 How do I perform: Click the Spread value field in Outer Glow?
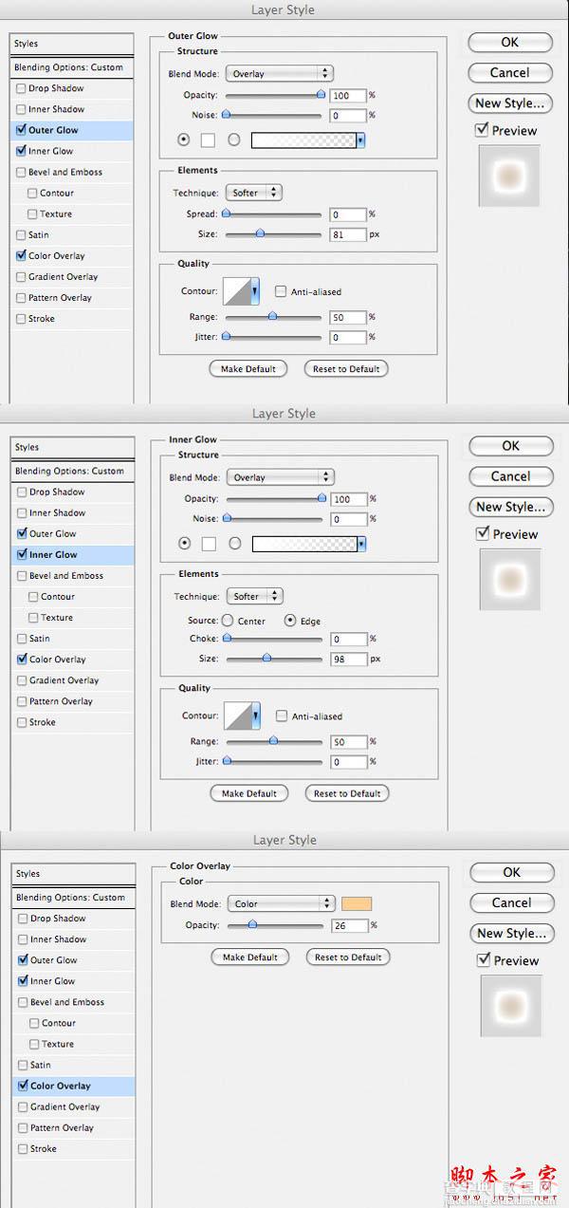click(x=349, y=214)
